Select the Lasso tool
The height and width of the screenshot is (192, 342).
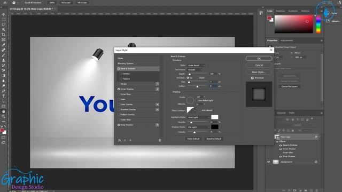(x=4, y=25)
